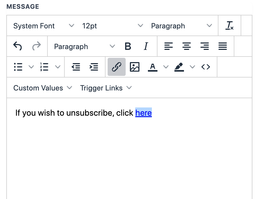This screenshot has width=255, height=199.
Task: Insert a numbered list
Action: (44, 67)
